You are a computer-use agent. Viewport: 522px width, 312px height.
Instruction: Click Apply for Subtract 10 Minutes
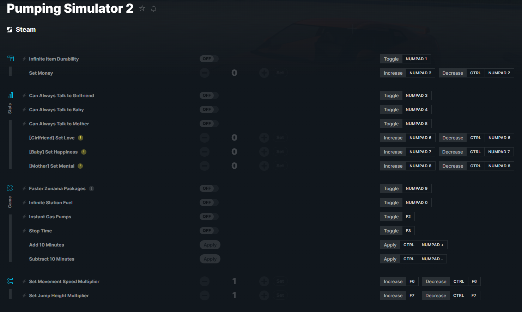210,259
